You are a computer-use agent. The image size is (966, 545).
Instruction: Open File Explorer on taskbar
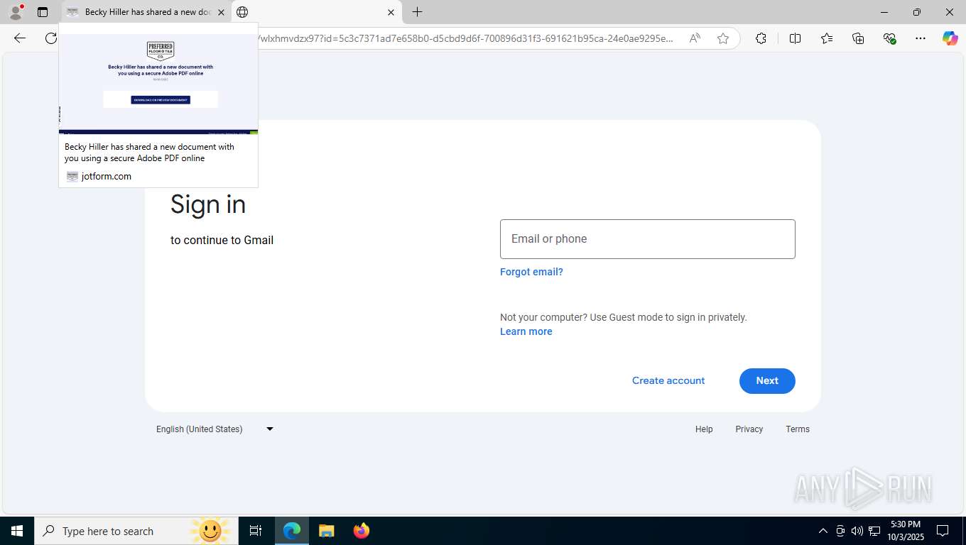(x=326, y=531)
